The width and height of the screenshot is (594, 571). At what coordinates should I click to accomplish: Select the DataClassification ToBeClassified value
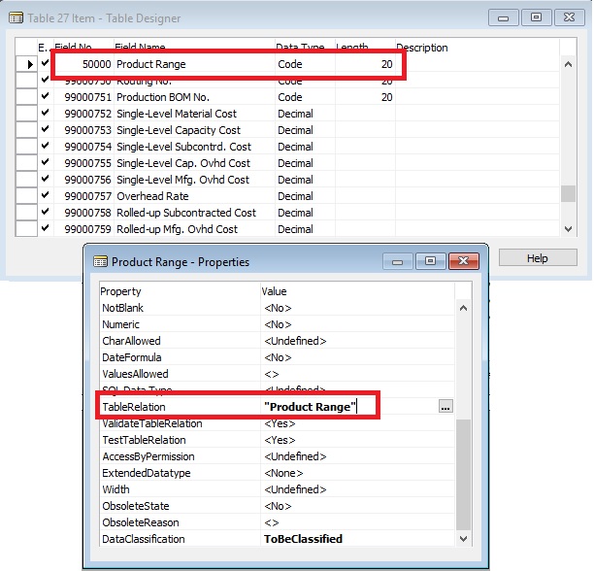(x=307, y=539)
